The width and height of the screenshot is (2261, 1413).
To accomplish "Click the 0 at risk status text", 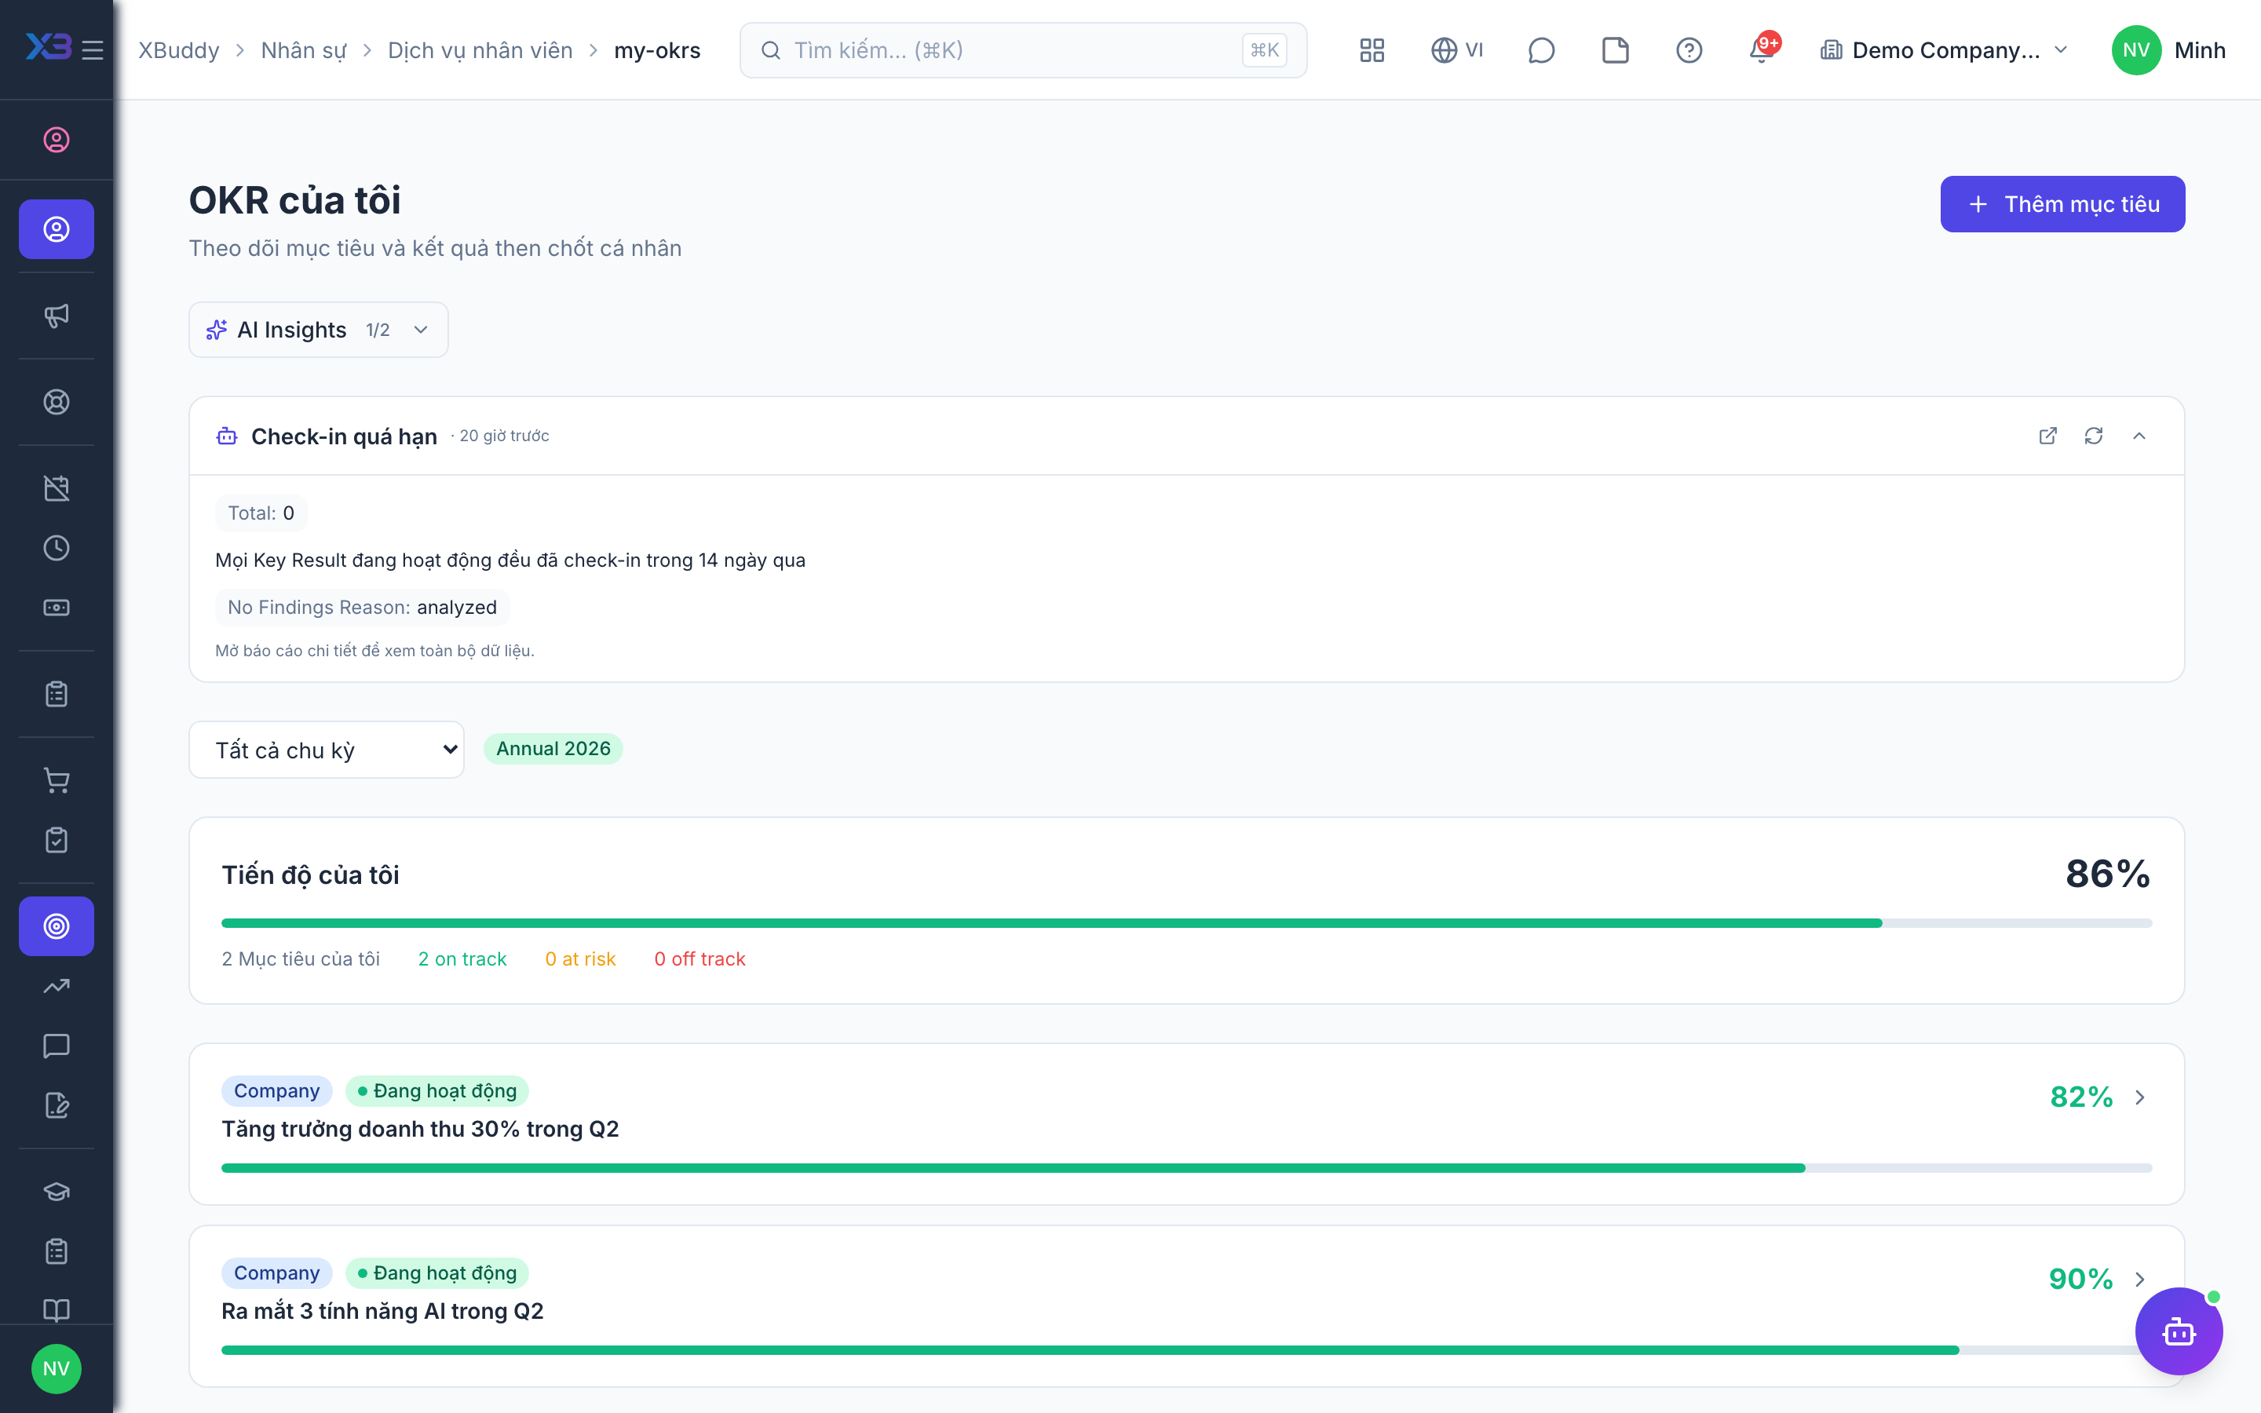I will (x=580, y=958).
